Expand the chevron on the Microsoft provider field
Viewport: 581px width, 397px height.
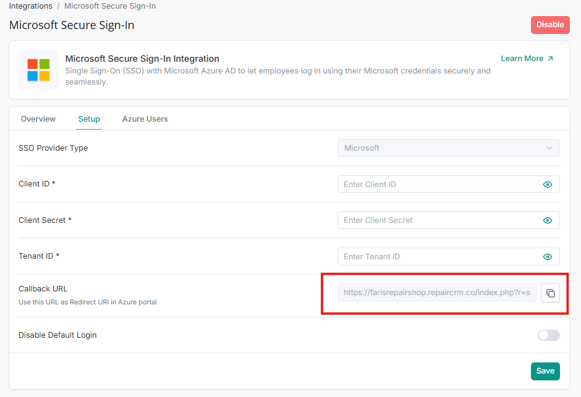pyautogui.click(x=549, y=148)
